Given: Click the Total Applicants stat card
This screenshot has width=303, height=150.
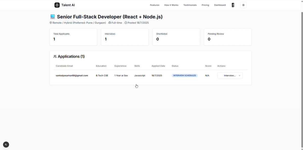Looking at the screenshot, I should 73,37.
